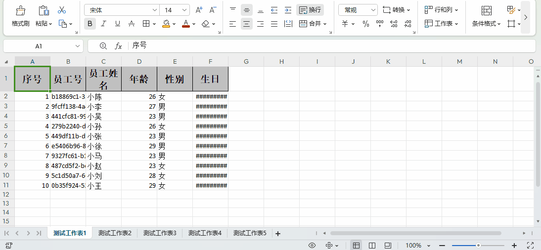
Task: Open the 行和列 rows and columns button
Action: point(442,10)
